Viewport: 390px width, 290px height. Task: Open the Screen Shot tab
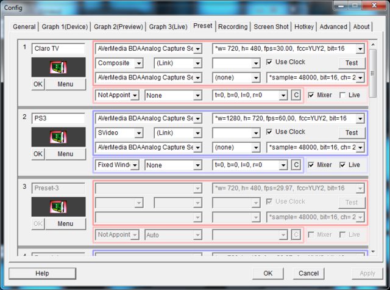click(271, 27)
